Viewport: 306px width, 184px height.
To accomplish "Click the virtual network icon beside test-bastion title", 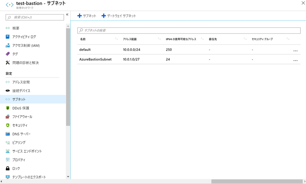I will pos(9,5).
